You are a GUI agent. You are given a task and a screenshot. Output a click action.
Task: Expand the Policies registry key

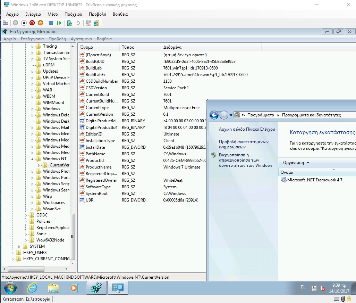pos(26,221)
